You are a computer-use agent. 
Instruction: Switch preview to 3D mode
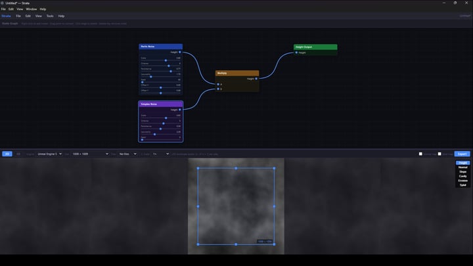coord(18,154)
